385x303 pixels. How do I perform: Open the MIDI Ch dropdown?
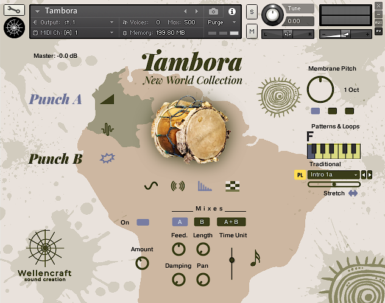(74, 33)
